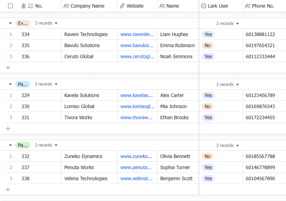Add a record below the Ceruto Global row
The width and height of the screenshot is (286, 201).
coord(8,68)
